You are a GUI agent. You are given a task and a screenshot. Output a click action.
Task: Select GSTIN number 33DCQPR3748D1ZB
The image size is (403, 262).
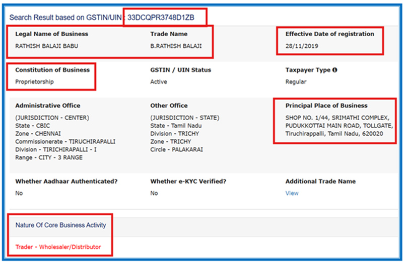[167, 18]
